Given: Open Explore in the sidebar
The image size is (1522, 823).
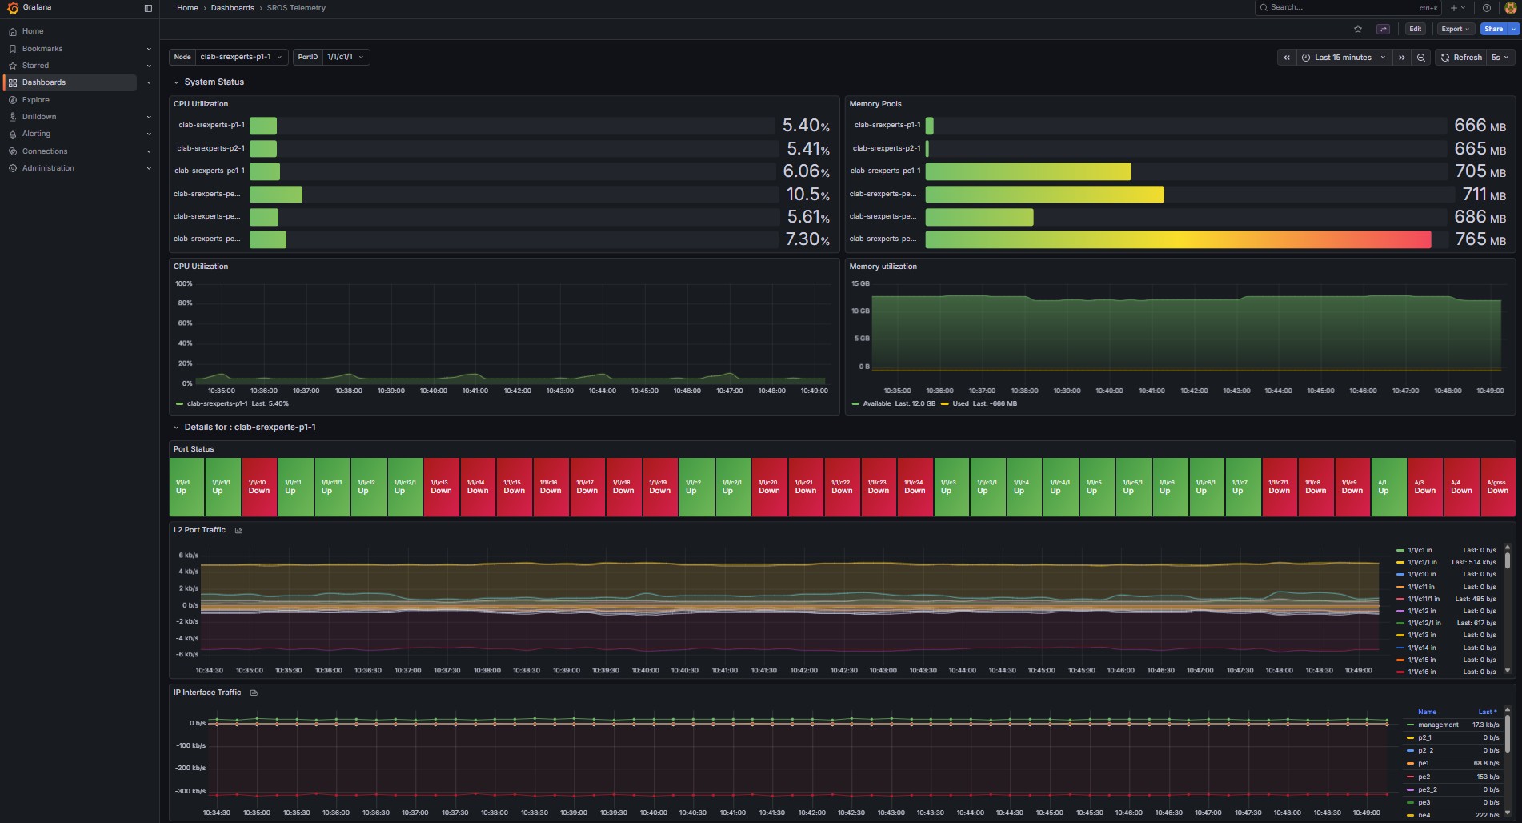Looking at the screenshot, I should point(36,100).
